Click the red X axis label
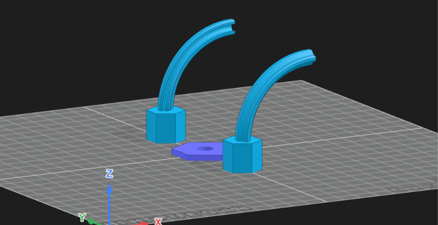438x225 pixels. 158,221
